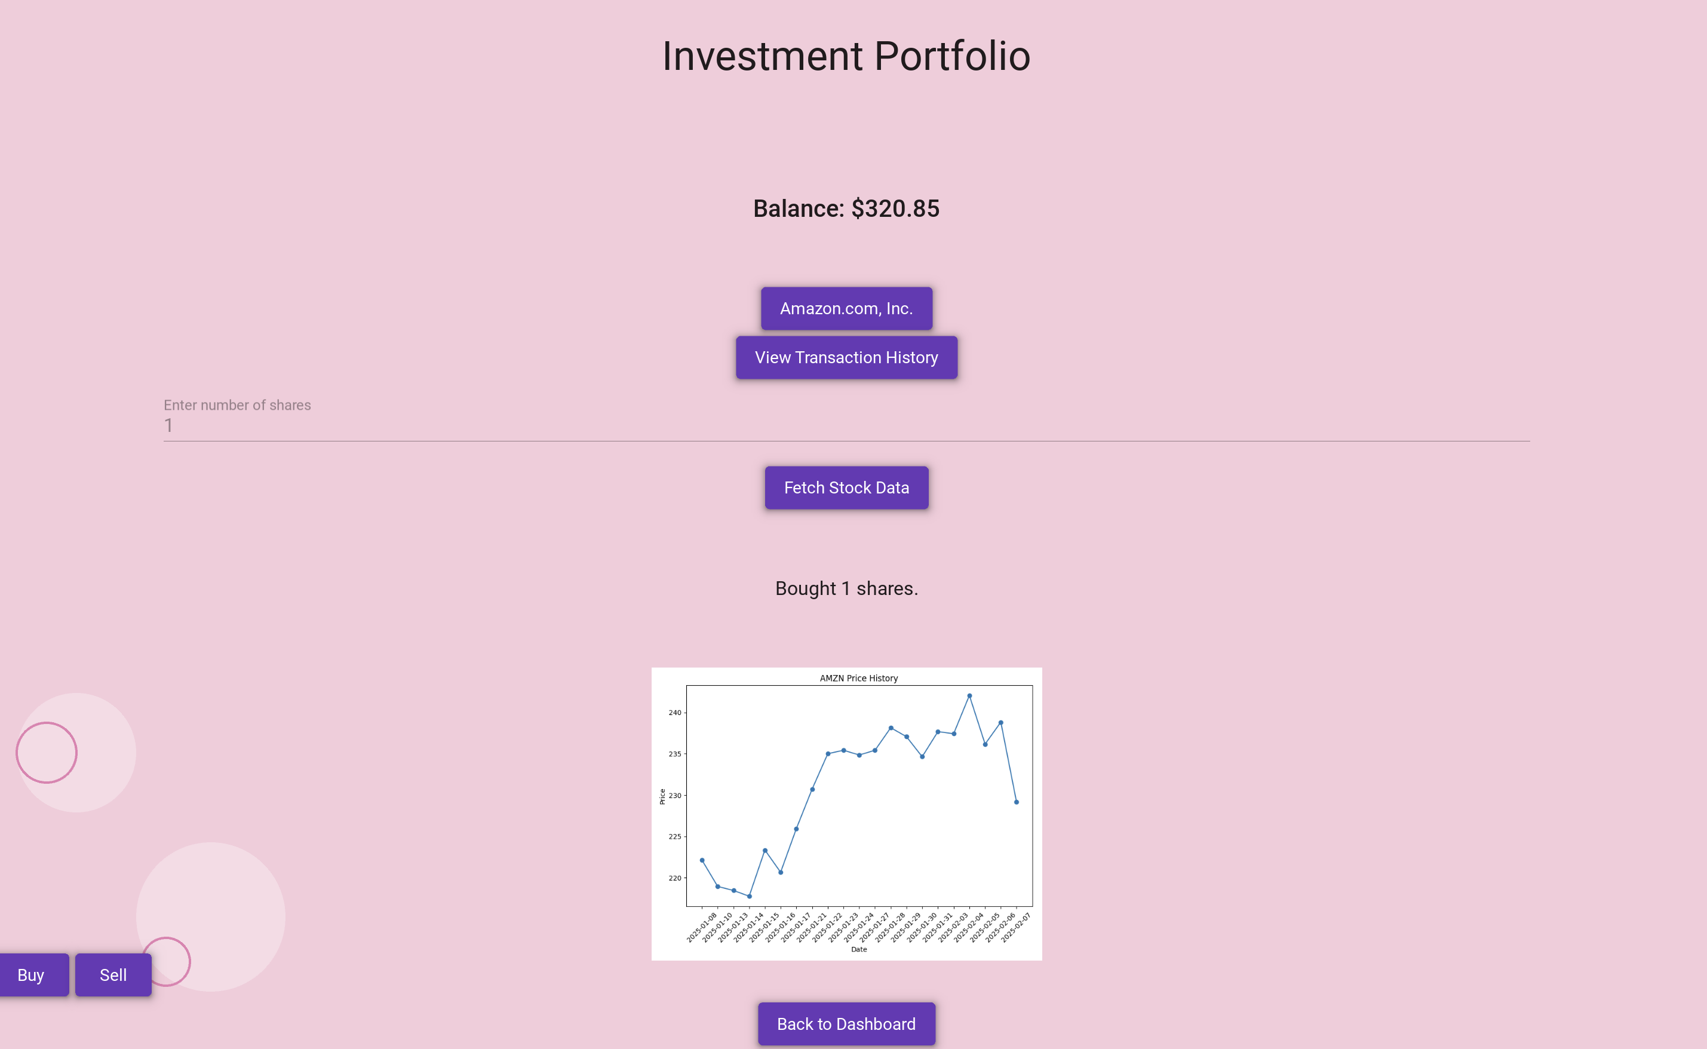
Task: Click the 240 tick on price axis
Action: (674, 713)
